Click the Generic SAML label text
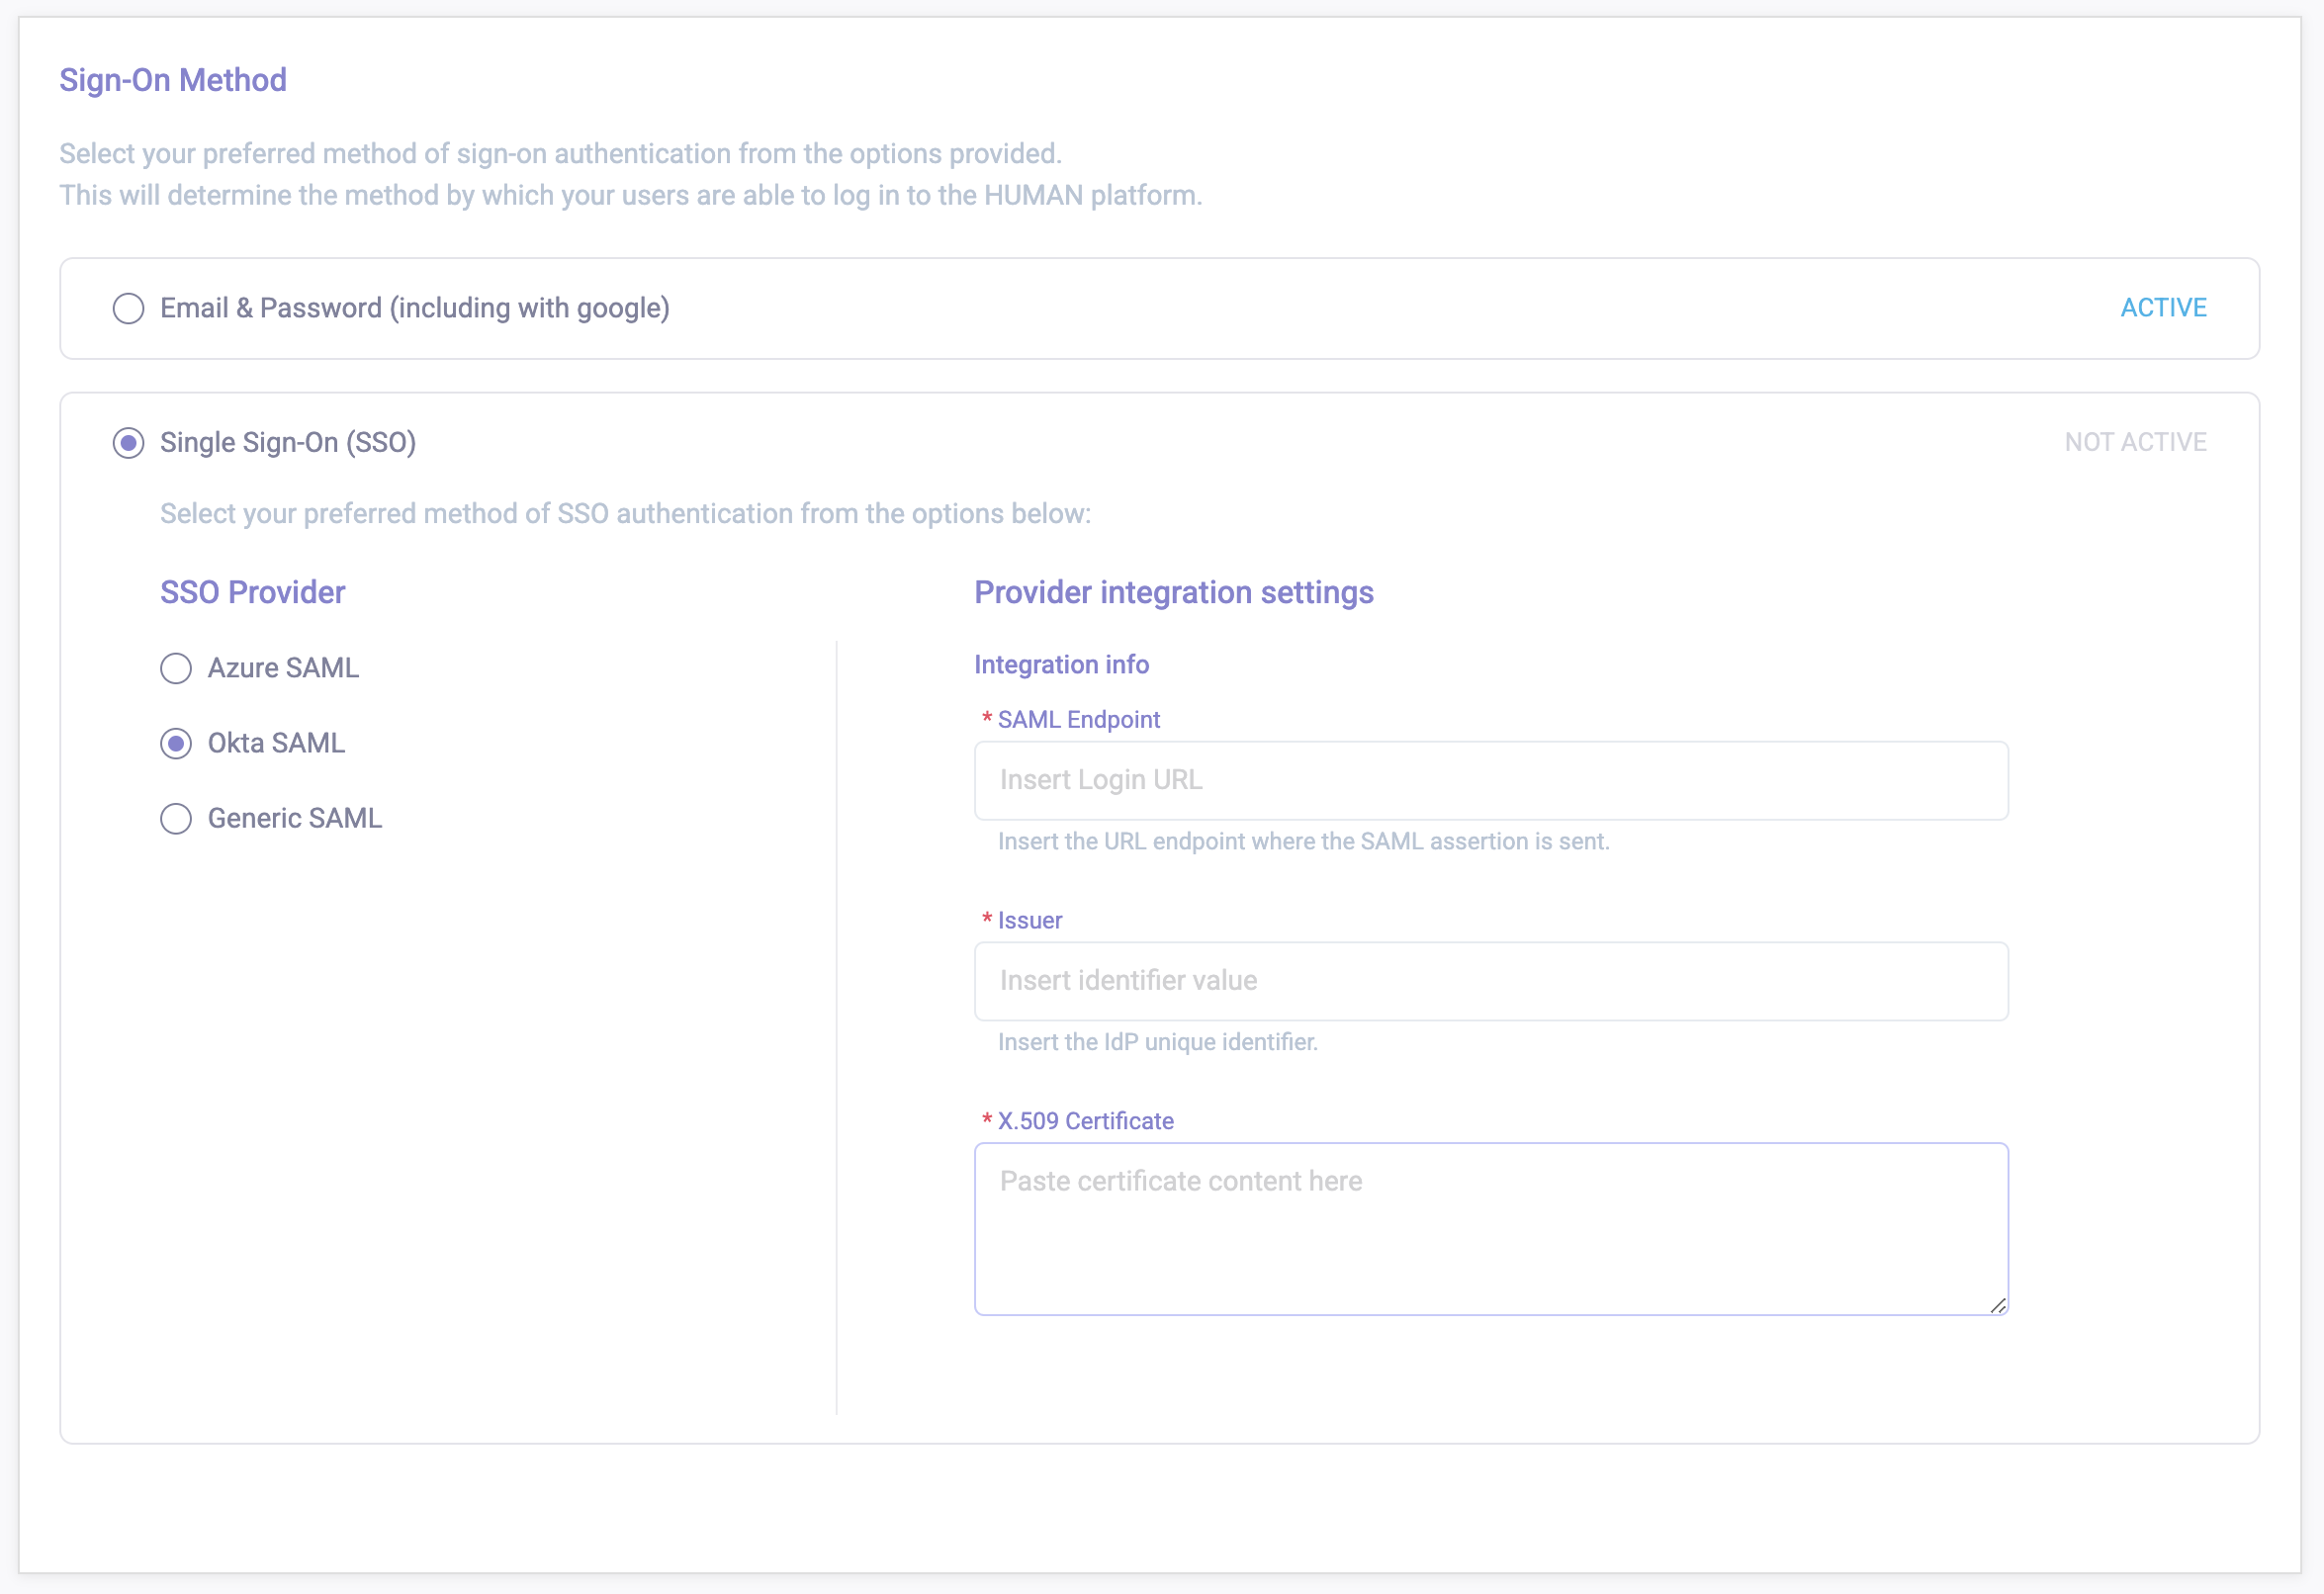This screenshot has width=2324, height=1594. tap(294, 819)
